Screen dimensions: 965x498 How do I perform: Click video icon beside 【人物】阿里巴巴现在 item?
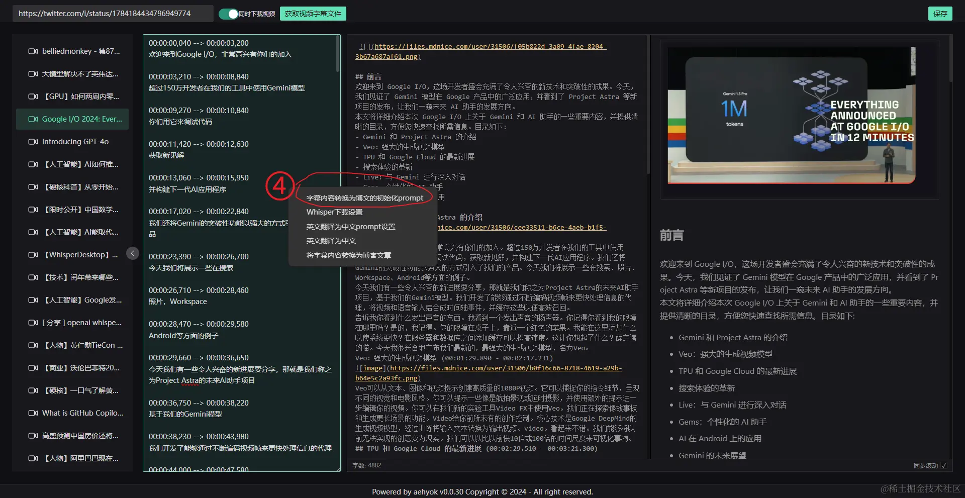click(33, 458)
